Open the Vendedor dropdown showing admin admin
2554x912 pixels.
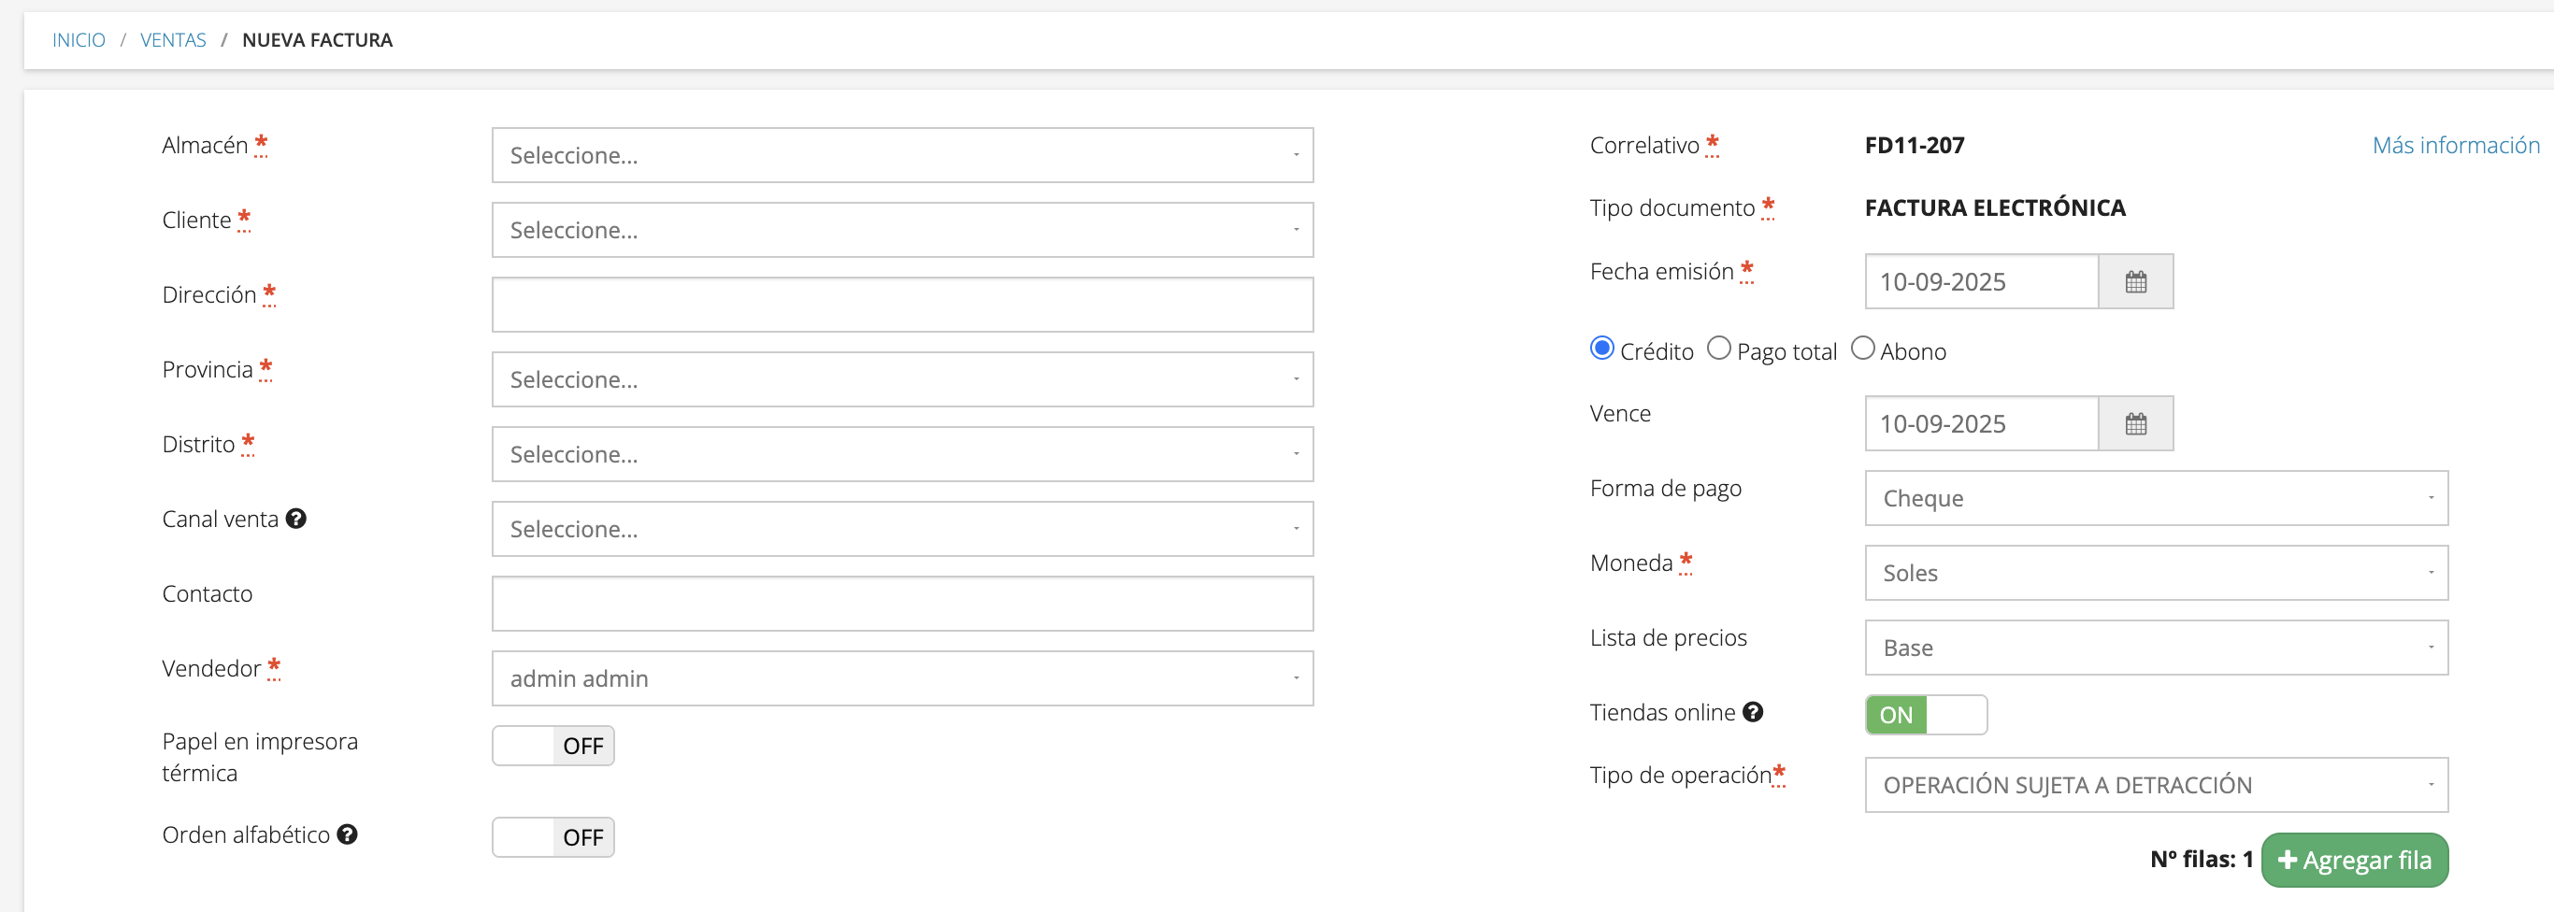(902, 679)
